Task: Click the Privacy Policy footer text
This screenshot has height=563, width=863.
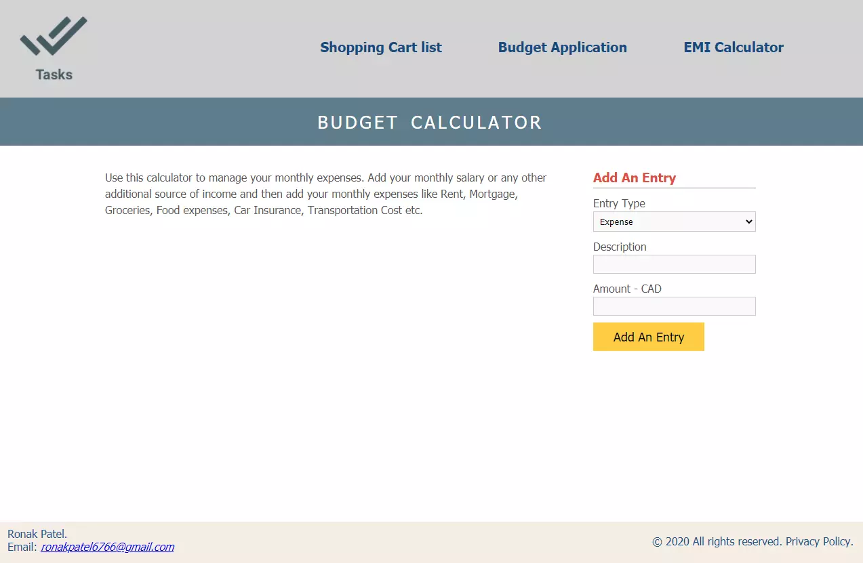Action: (x=819, y=541)
